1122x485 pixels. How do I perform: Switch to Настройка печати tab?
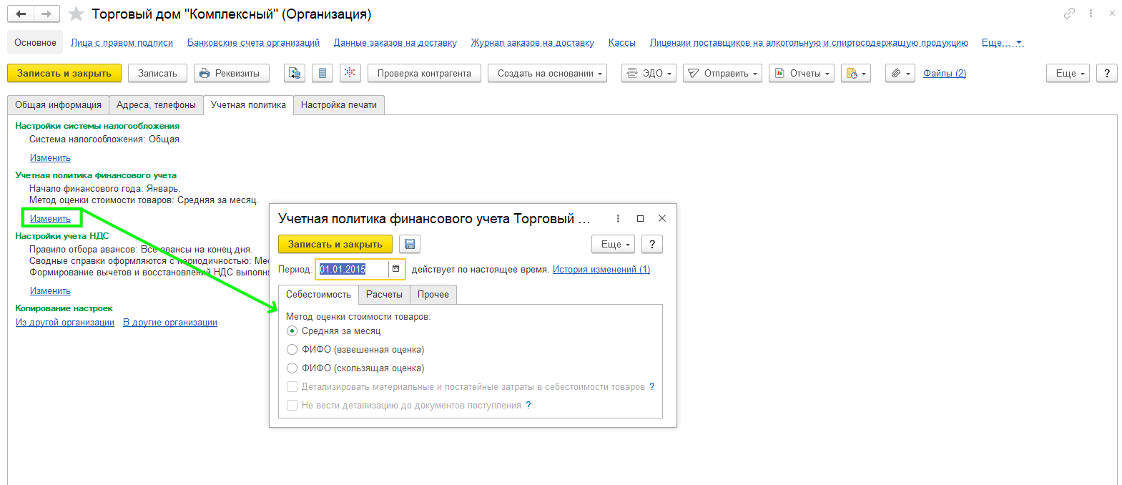339,104
